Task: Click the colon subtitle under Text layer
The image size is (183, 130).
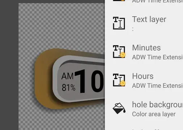Action: point(133,29)
